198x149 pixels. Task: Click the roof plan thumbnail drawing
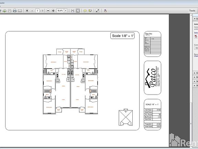click(x=126, y=117)
